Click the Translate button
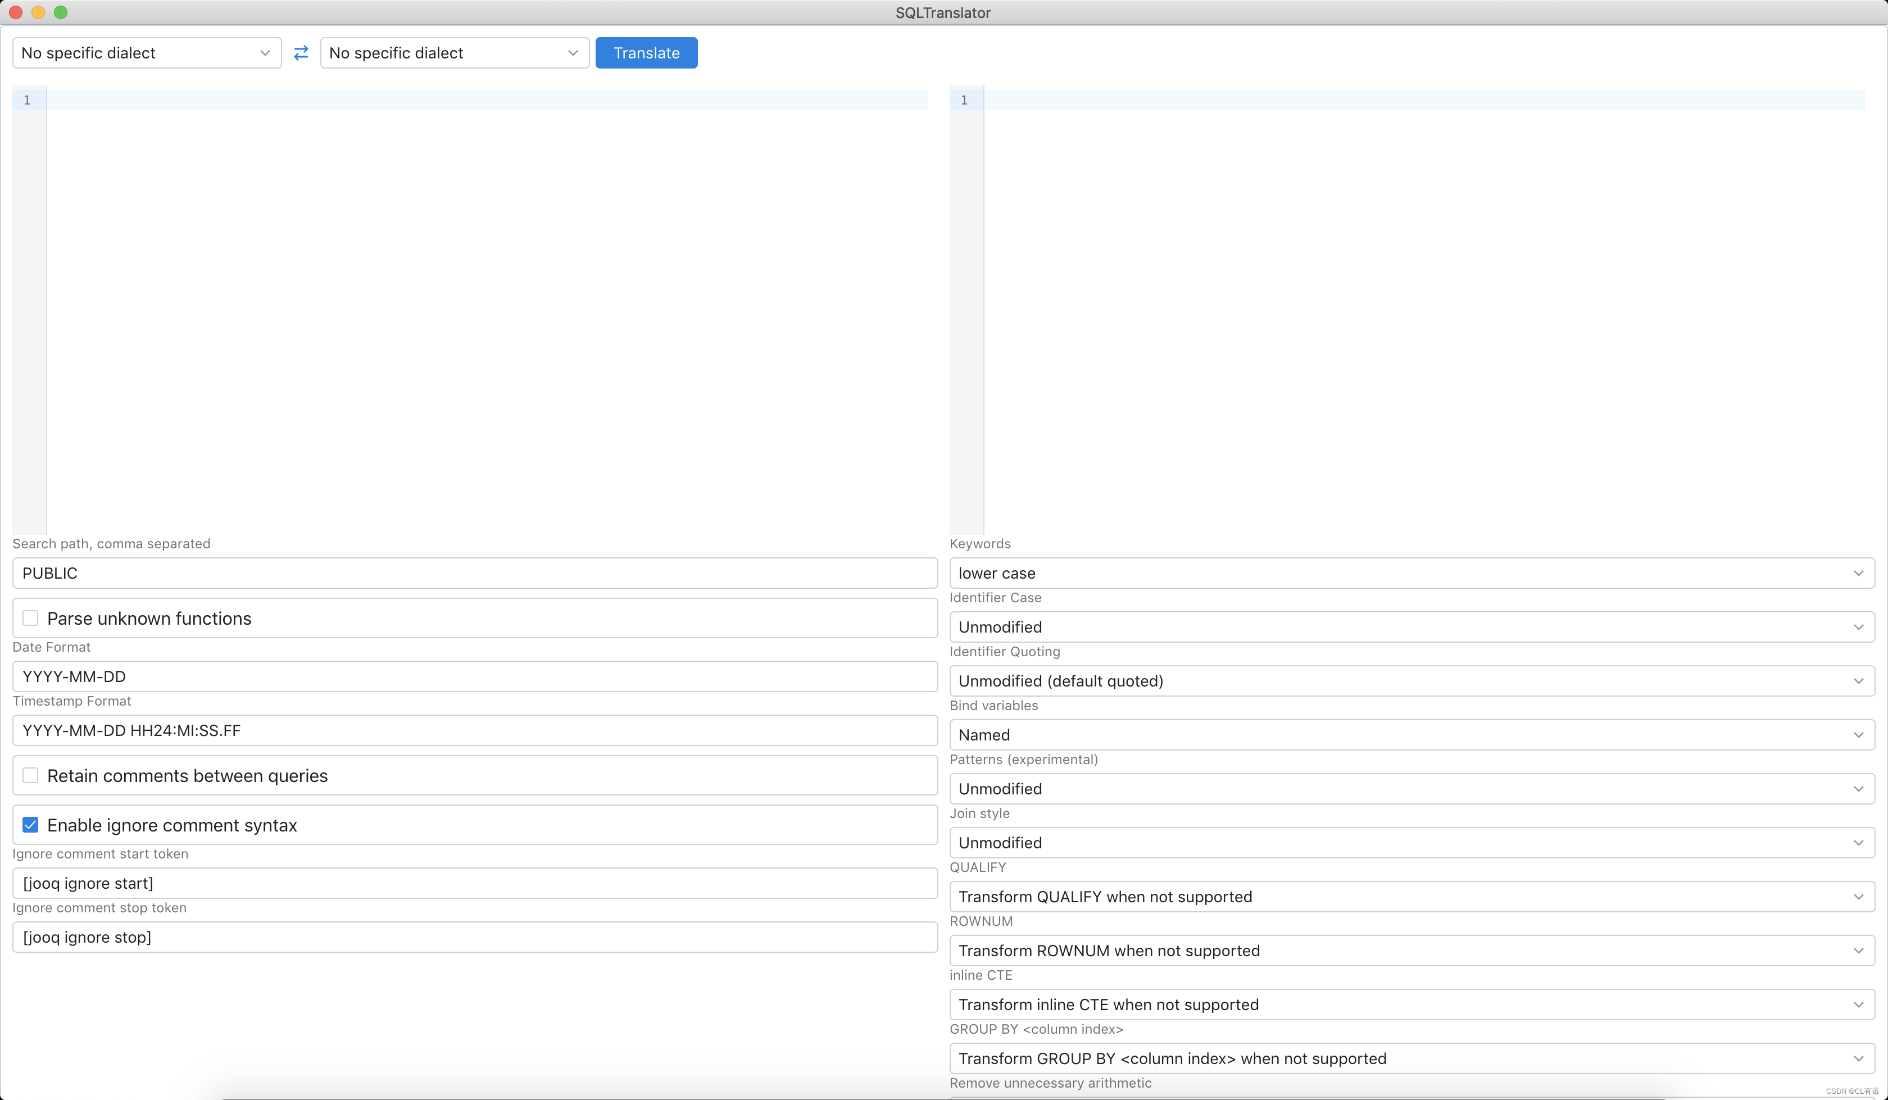1888x1100 pixels. tap(647, 52)
